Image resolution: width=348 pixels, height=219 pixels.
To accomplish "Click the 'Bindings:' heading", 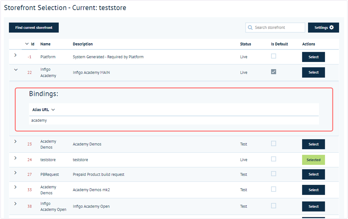I will (43, 94).
